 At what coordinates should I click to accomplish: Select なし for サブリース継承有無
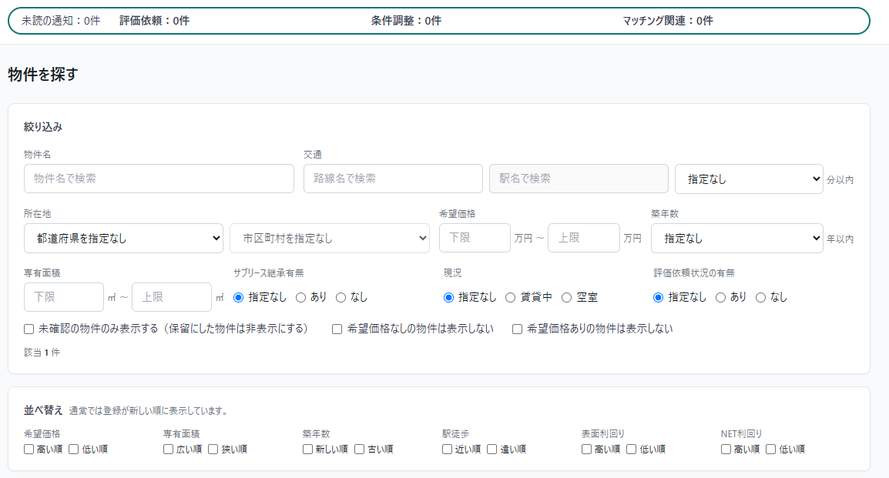tap(341, 297)
